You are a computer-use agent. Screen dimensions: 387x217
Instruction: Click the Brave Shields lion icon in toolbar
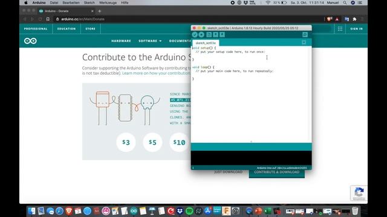click(329, 19)
